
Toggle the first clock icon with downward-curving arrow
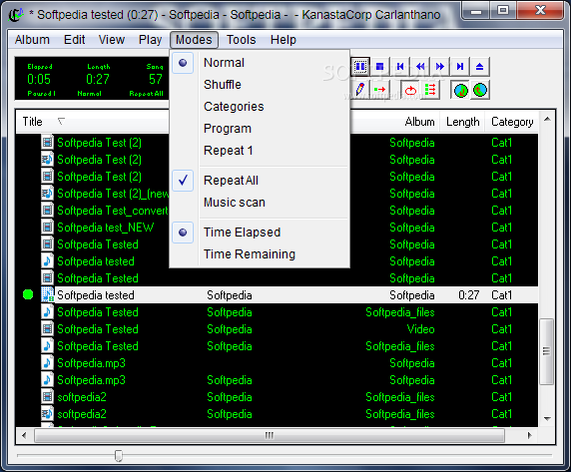(x=460, y=90)
